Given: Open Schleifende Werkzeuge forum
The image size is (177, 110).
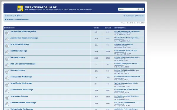Looking at the screenshot, I should (21, 83).
